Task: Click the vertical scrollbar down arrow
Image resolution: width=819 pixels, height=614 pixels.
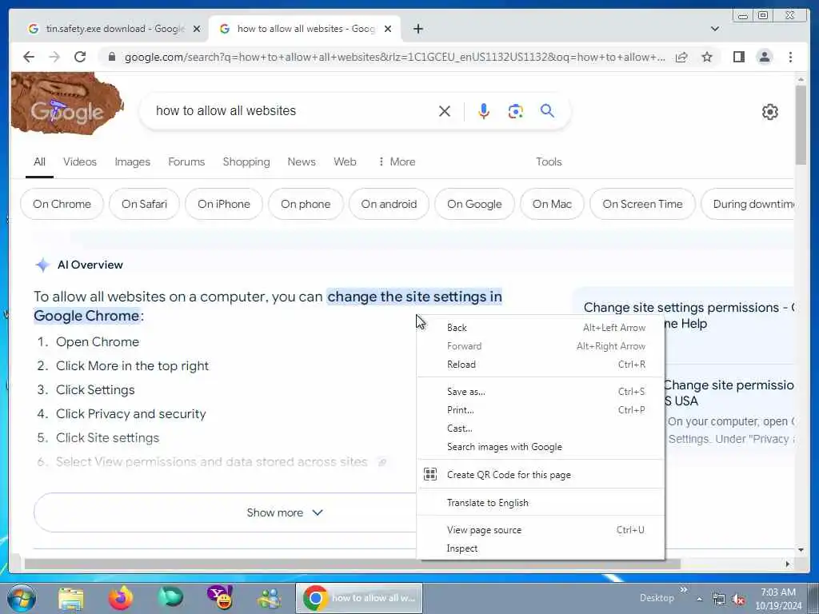Action: pos(801,550)
